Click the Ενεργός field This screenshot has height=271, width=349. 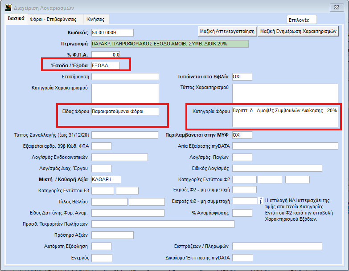pos(101,258)
